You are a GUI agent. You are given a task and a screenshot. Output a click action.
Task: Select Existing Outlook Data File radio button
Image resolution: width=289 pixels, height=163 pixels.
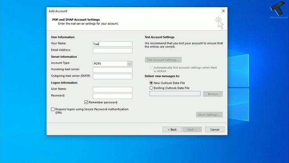151,88
